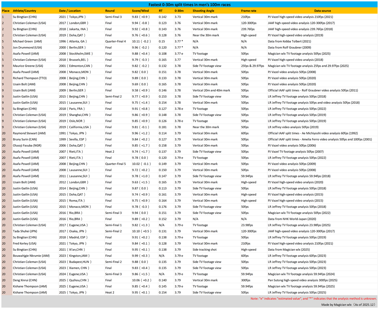Click the "Shooting Angle" column header
Image resolution: width=379 pixels, height=309 pixels.
(x=203, y=11)
